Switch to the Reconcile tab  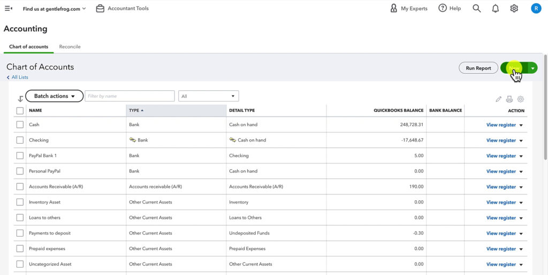coord(70,46)
